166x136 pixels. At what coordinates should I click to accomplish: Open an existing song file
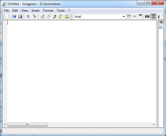(x=14, y=16)
